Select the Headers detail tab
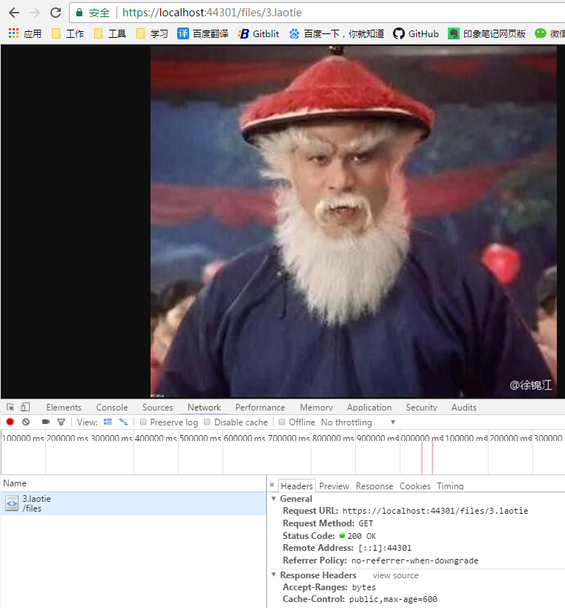 [x=297, y=486]
